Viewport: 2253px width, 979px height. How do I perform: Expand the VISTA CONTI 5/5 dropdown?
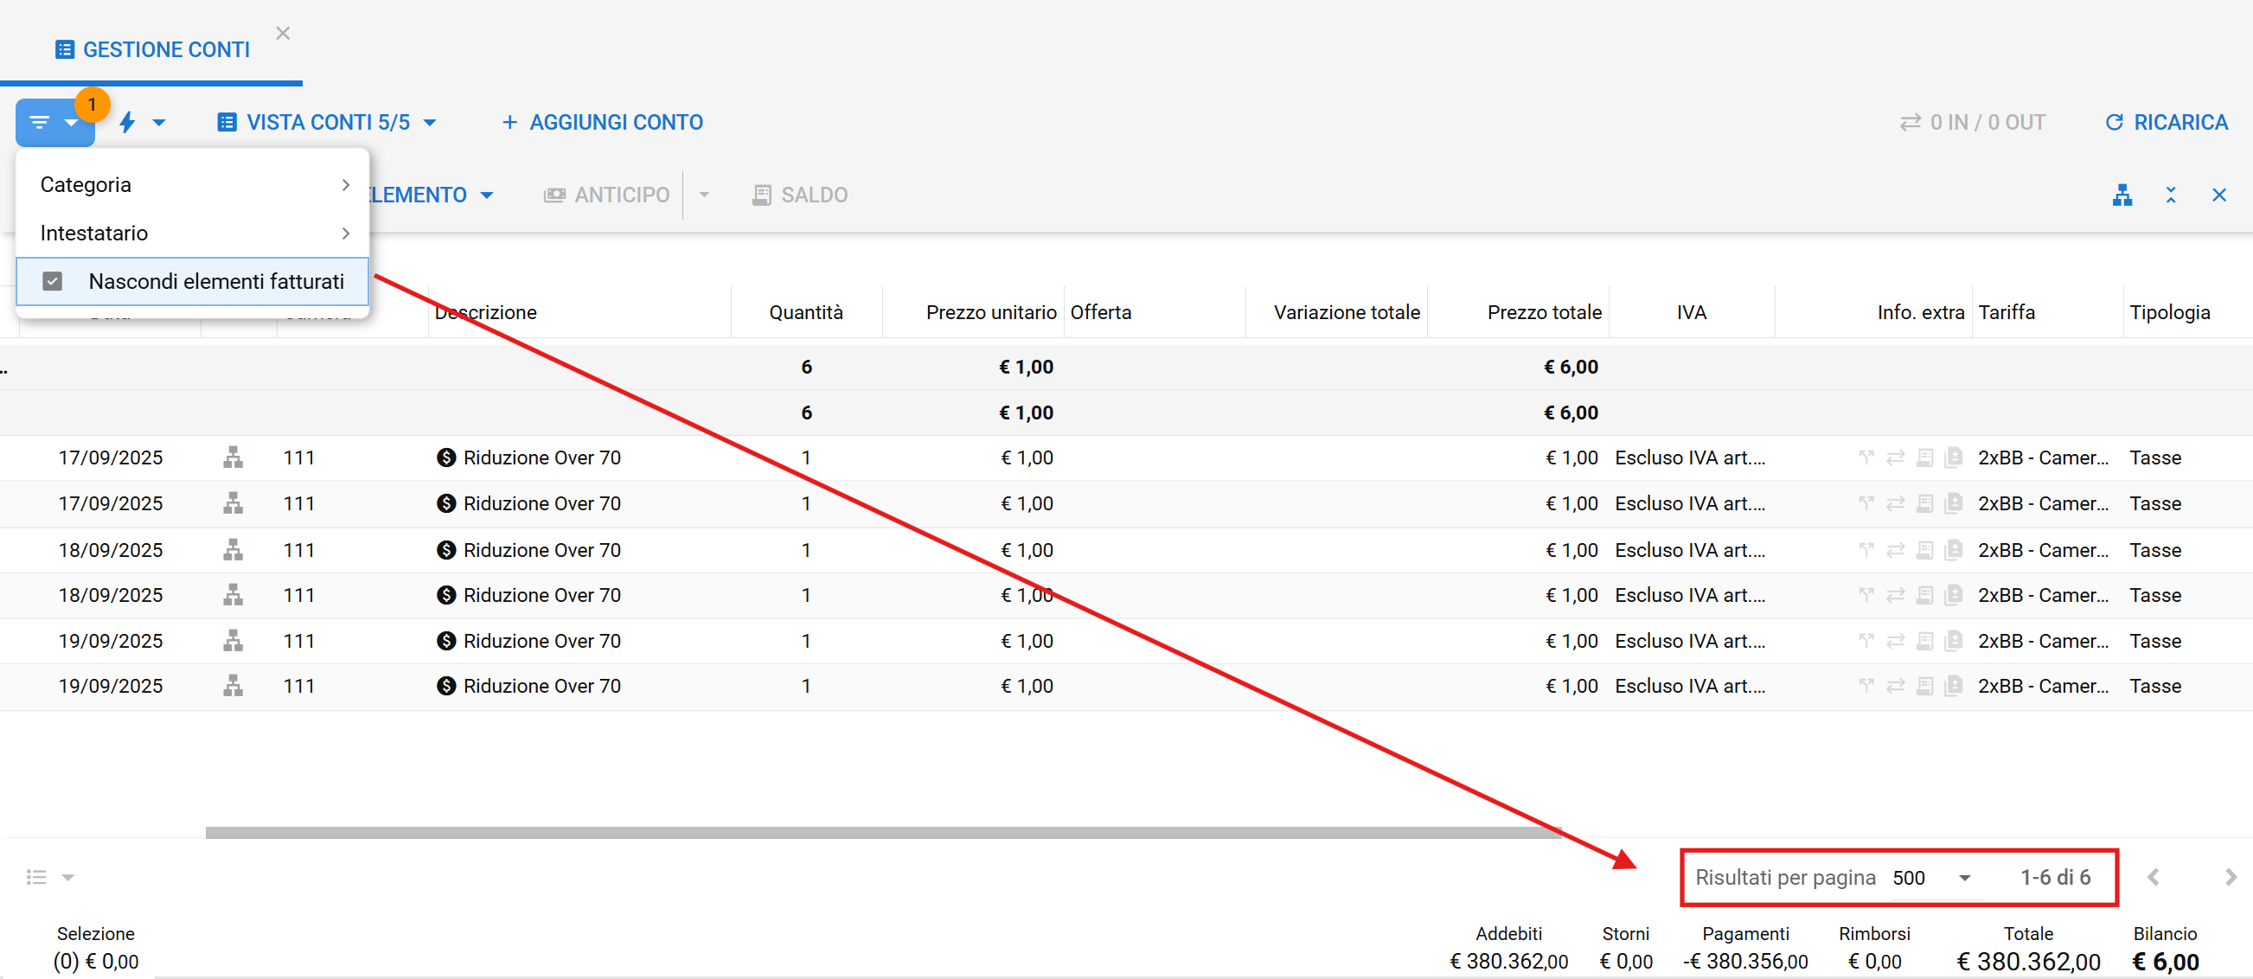[327, 123]
